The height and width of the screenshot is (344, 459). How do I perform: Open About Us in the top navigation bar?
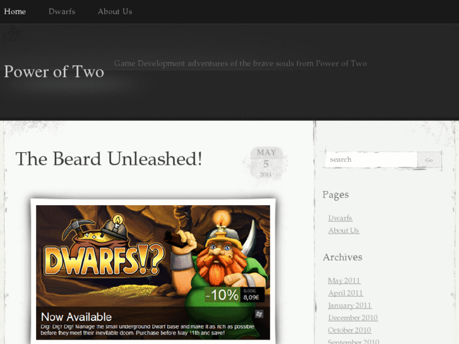115,11
